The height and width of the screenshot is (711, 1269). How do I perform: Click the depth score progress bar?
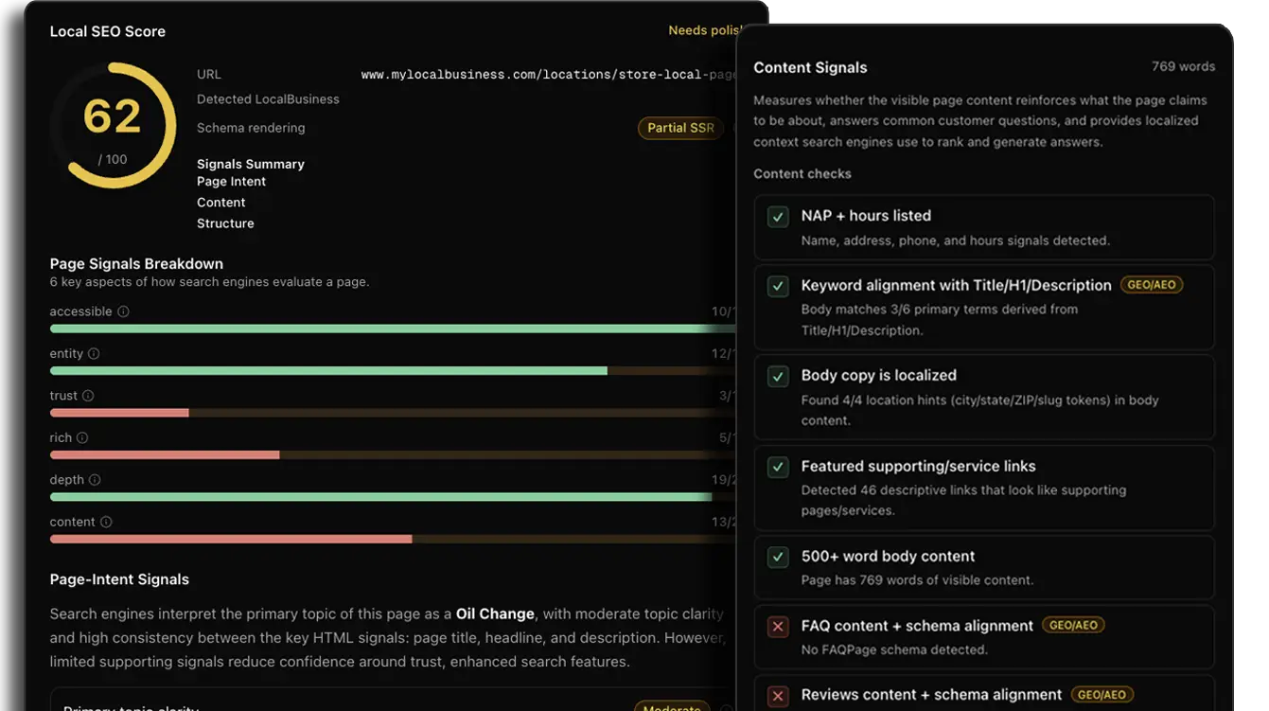pyautogui.click(x=393, y=497)
